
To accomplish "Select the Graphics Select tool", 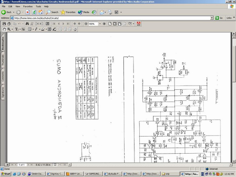I will click(23, 29).
